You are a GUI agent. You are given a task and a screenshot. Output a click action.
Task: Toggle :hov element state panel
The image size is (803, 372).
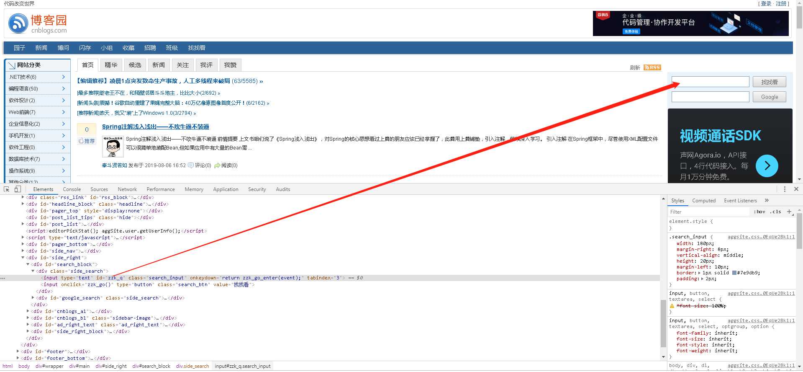click(759, 212)
